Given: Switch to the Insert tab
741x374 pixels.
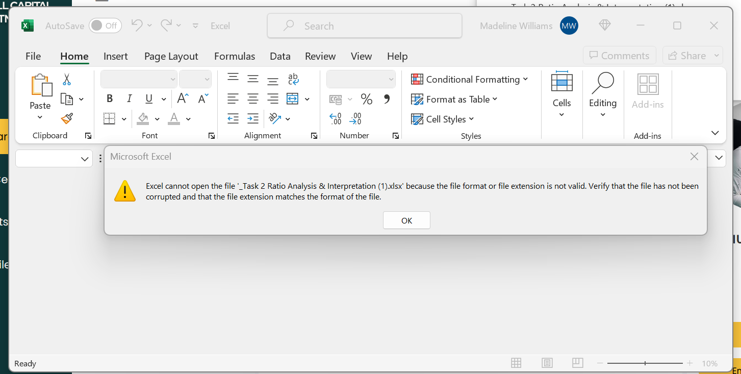Looking at the screenshot, I should [x=116, y=56].
